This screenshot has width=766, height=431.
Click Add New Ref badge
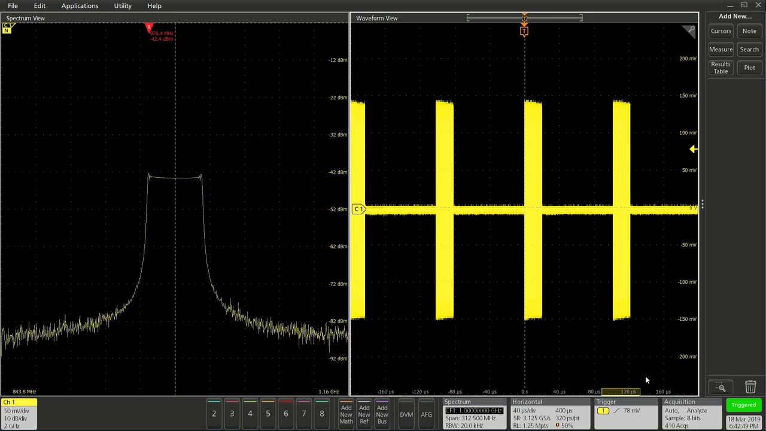(x=364, y=413)
